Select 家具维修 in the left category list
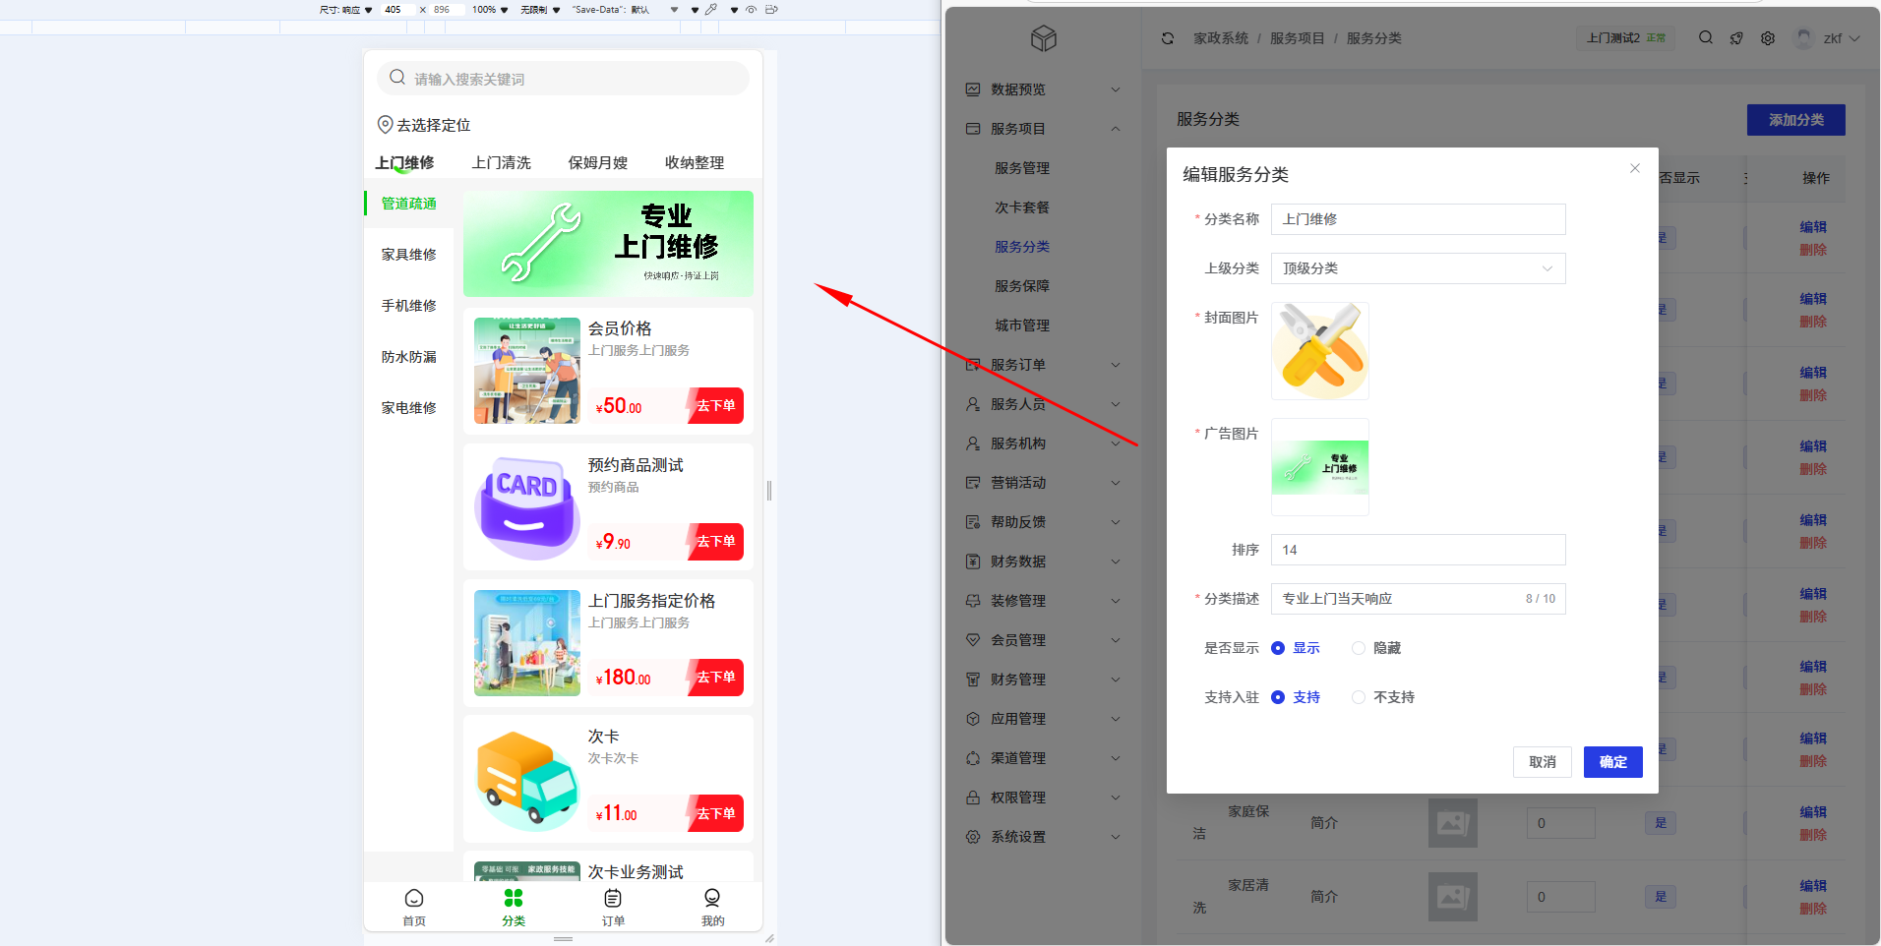This screenshot has width=1881, height=946. (x=409, y=255)
